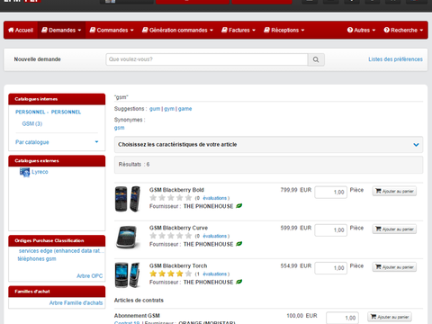The image size is (432, 324).
Task: Open the Commandes dropdown menu
Action: pyautogui.click(x=112, y=30)
